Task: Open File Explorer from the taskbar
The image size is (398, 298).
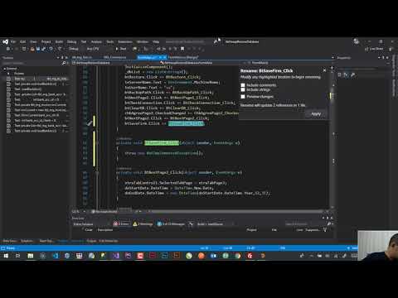Action: point(30,256)
